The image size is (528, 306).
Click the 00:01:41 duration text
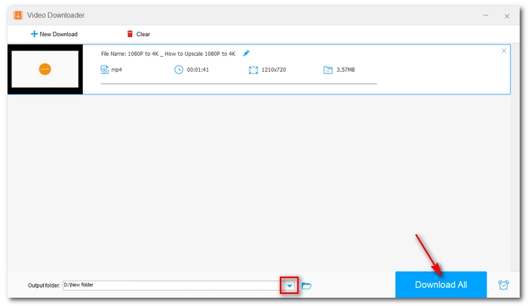click(x=198, y=70)
